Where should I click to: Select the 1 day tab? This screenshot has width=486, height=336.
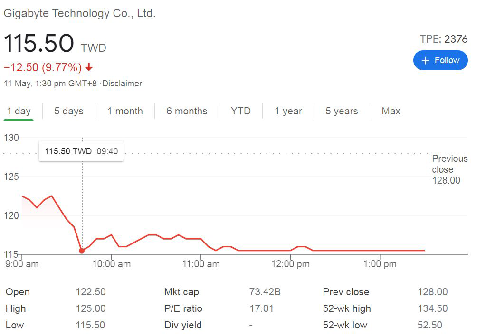19,111
